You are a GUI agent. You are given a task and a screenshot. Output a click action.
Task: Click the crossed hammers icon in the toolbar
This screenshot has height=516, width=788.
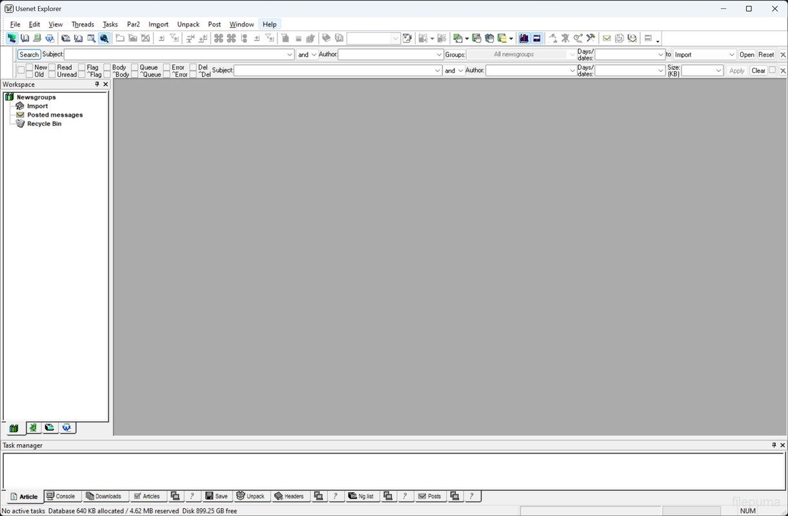591,39
